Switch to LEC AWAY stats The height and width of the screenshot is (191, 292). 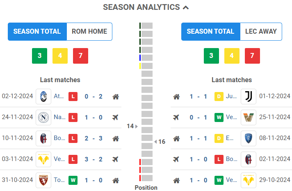[261, 31]
